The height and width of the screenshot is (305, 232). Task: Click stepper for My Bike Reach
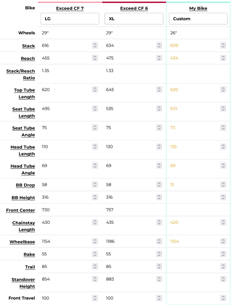pyautogui.click(x=223, y=58)
